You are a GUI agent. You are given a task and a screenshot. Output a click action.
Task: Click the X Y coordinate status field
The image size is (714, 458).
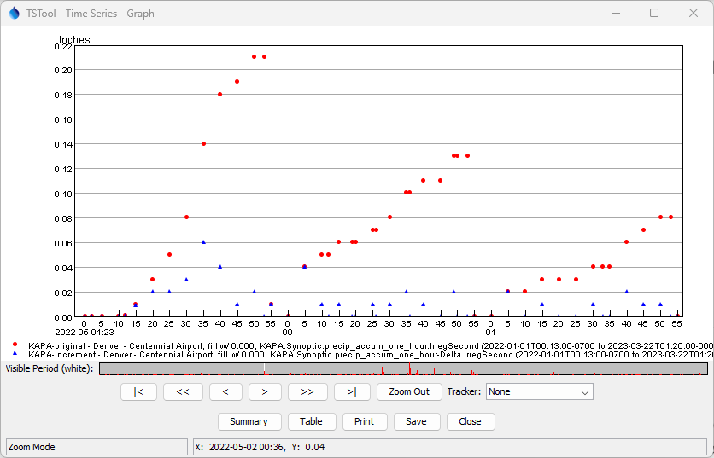(x=450, y=447)
